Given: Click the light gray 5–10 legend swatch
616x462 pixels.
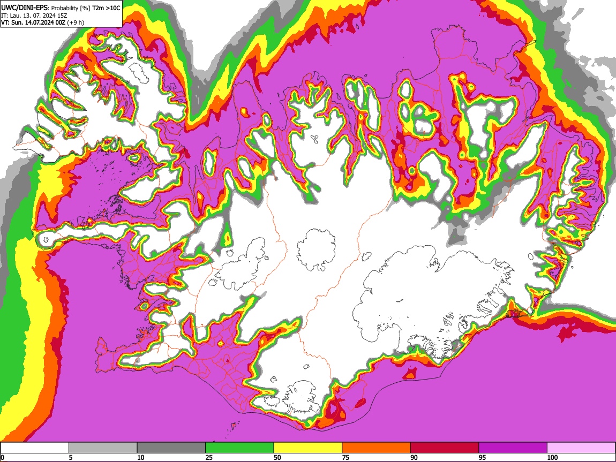Looking at the screenshot, I should click(x=103, y=448).
